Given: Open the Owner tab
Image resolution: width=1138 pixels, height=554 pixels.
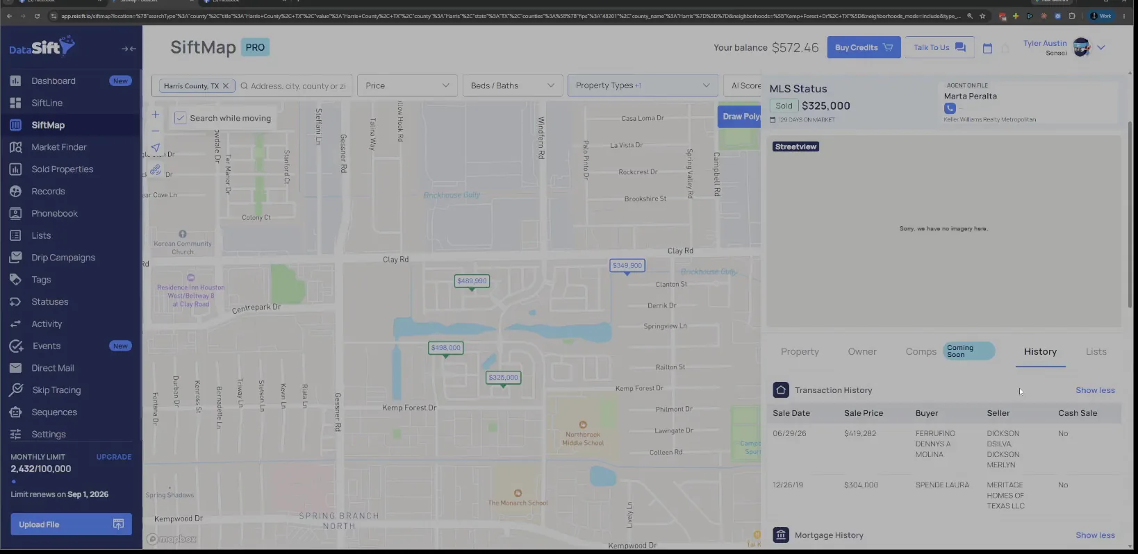Looking at the screenshot, I should pos(862,352).
